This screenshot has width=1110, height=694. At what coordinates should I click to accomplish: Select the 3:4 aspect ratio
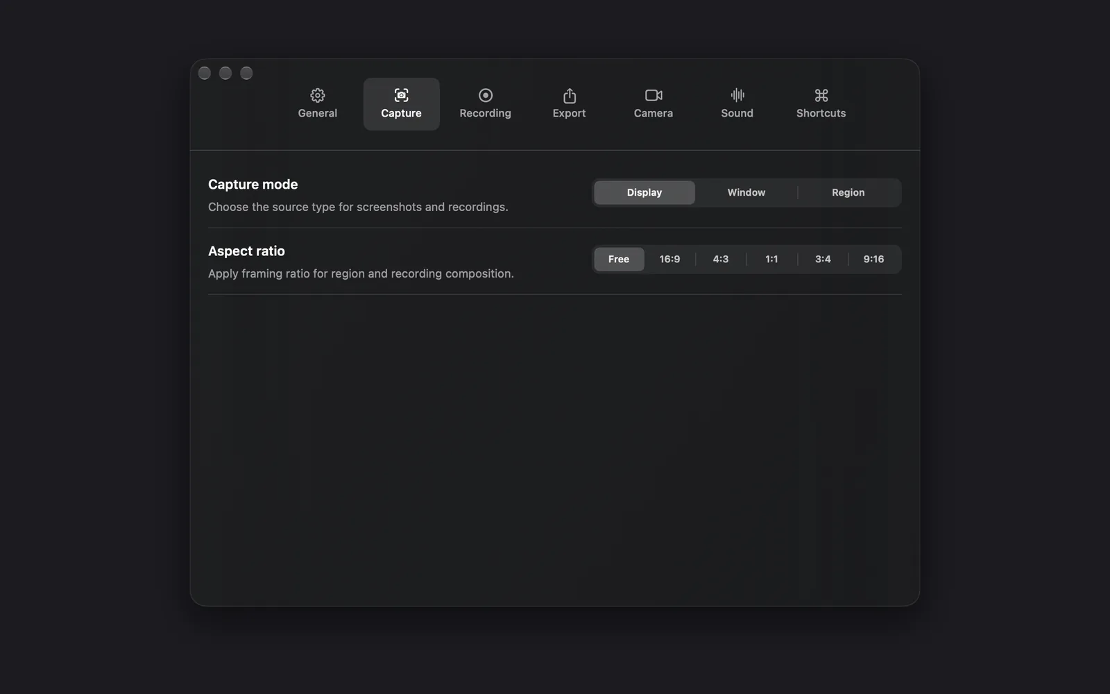point(823,259)
